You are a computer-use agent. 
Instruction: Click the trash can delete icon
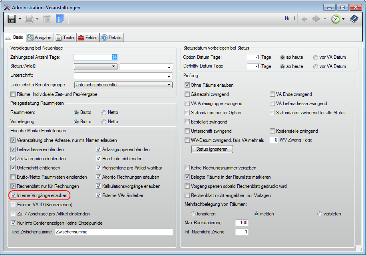[x=47, y=19]
